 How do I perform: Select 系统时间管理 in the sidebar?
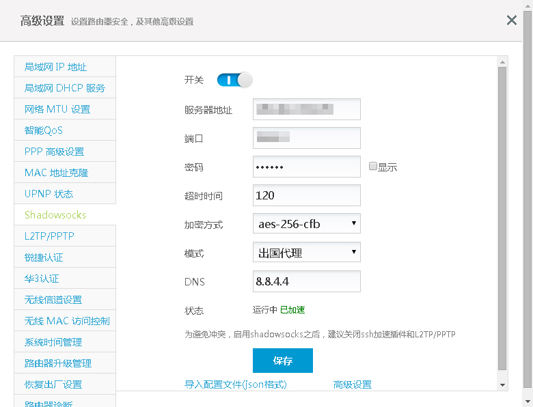coord(65,341)
